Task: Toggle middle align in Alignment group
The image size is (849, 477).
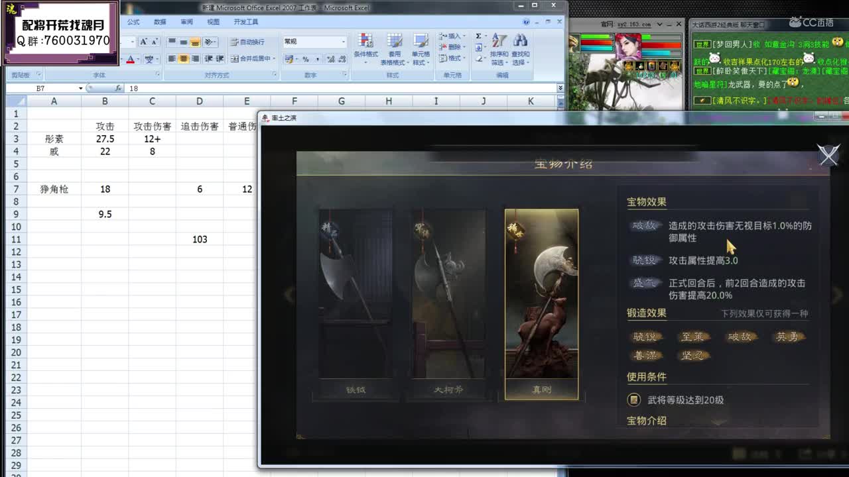Action: click(x=183, y=42)
